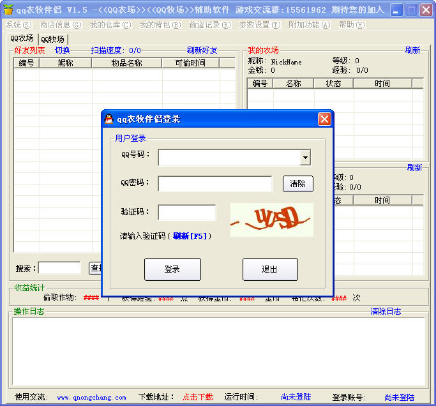Sort friend list by 可偷时间 column
Viewport: 436px width, 406px height.
(190, 63)
